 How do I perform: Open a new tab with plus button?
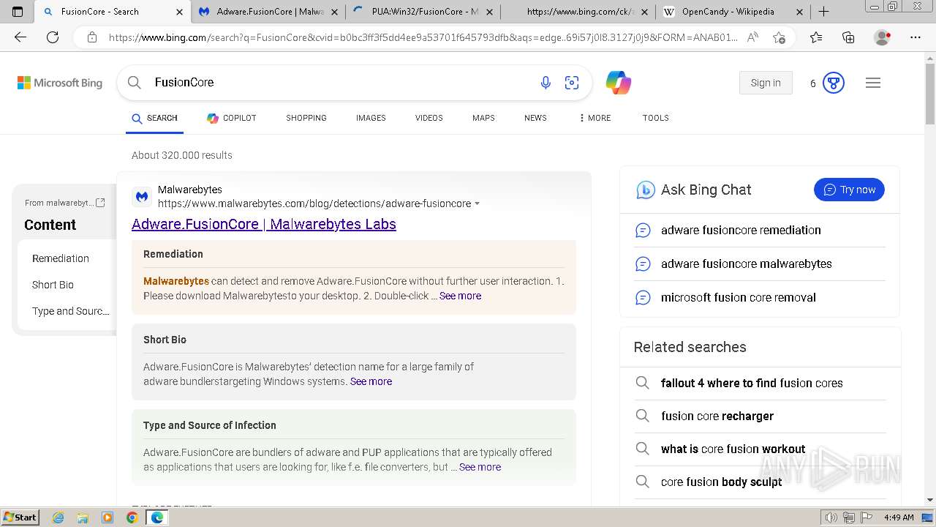click(823, 12)
